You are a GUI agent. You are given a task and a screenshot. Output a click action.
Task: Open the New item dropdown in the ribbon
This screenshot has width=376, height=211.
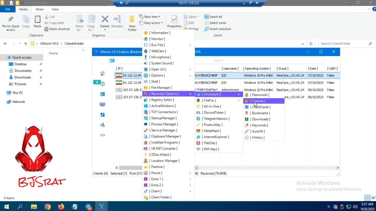click(x=151, y=16)
